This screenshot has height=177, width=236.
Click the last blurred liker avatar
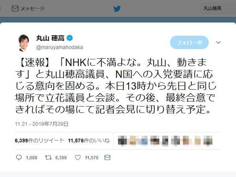[x=208, y=141]
